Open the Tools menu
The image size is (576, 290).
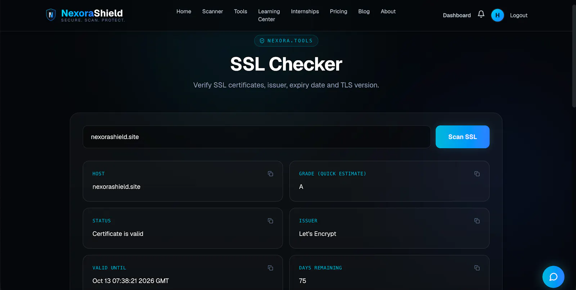[240, 12]
